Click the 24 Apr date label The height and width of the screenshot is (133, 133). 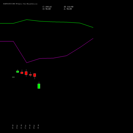(x=21, y=127)
